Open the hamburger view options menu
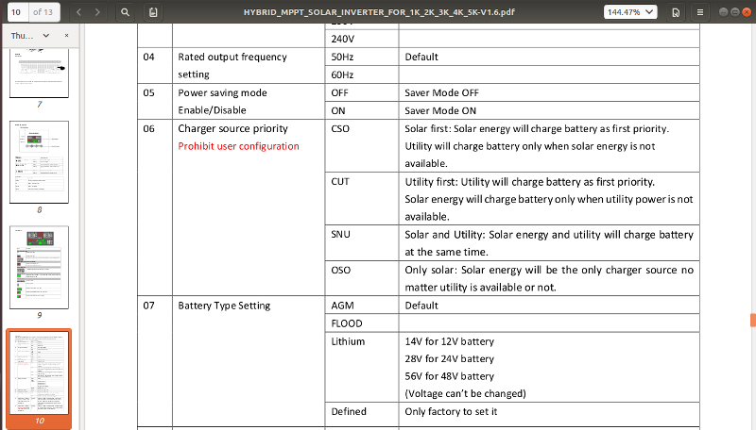 pos(699,12)
